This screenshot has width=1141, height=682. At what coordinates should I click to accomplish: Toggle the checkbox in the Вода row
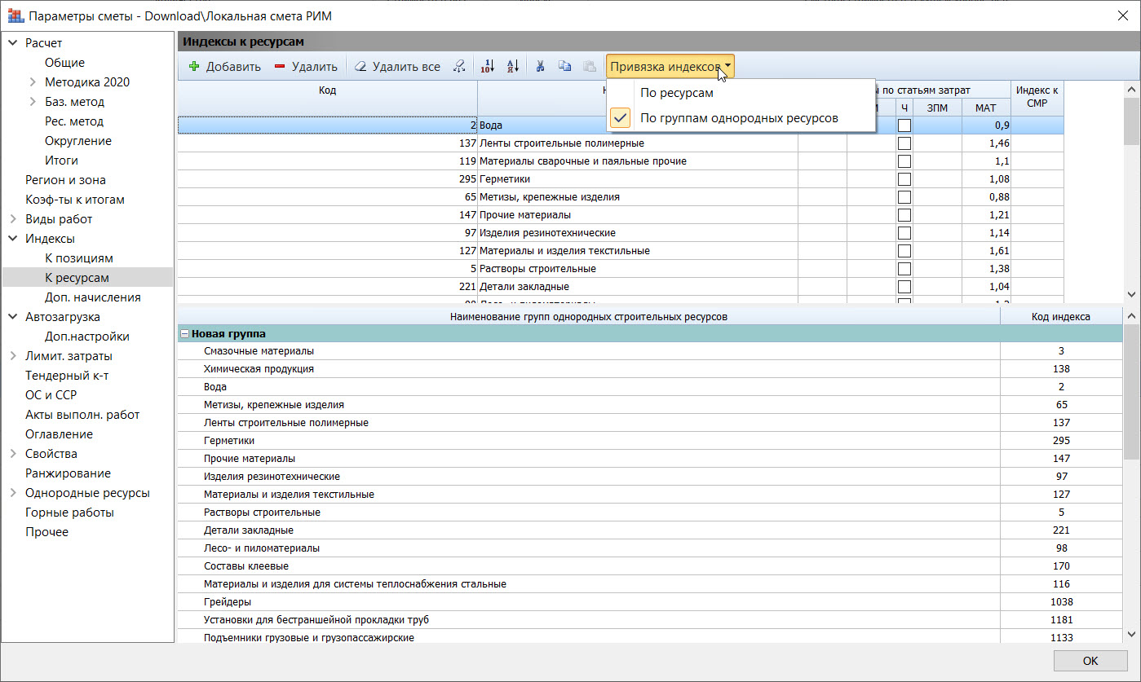click(x=904, y=125)
